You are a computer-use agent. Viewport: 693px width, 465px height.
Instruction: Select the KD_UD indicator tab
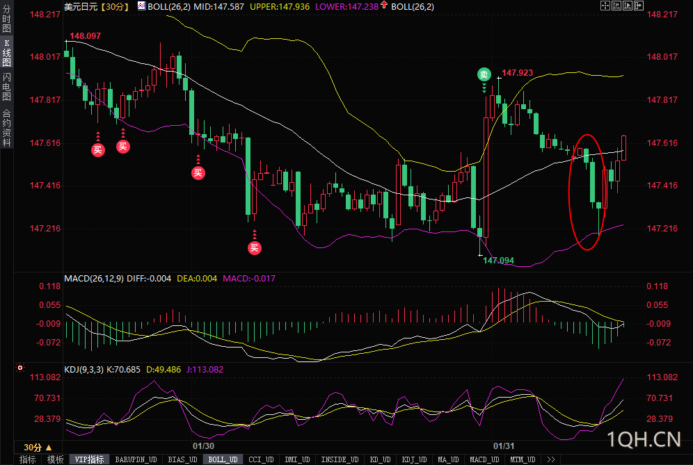tap(380, 459)
